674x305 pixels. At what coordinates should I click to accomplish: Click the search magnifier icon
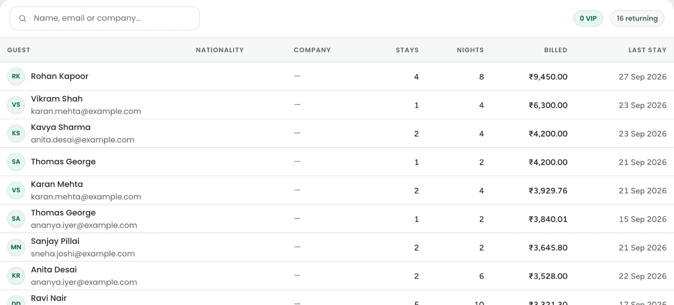(23, 18)
